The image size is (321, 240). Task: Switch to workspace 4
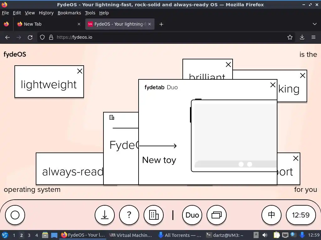tap(37, 235)
